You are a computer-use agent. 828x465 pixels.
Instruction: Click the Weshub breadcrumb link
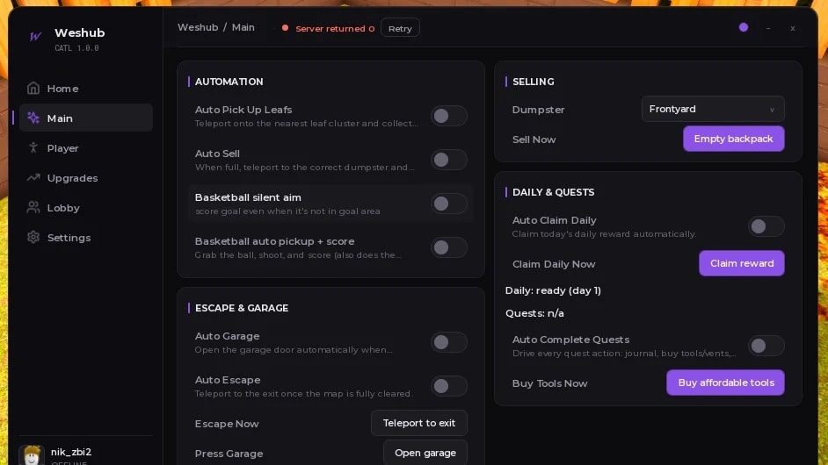pos(198,27)
